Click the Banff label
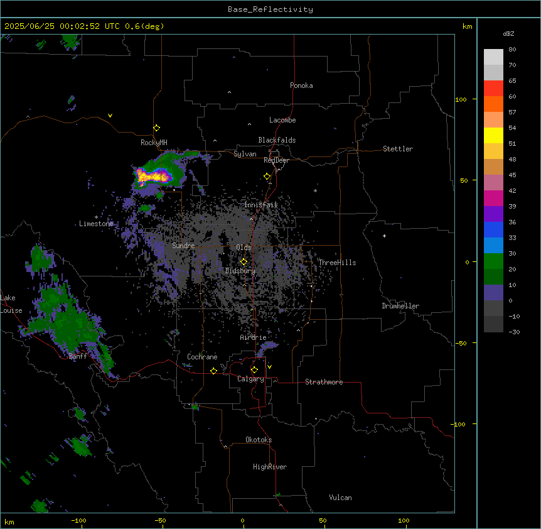Image resolution: width=541 pixels, height=529 pixels. pyautogui.click(x=78, y=356)
